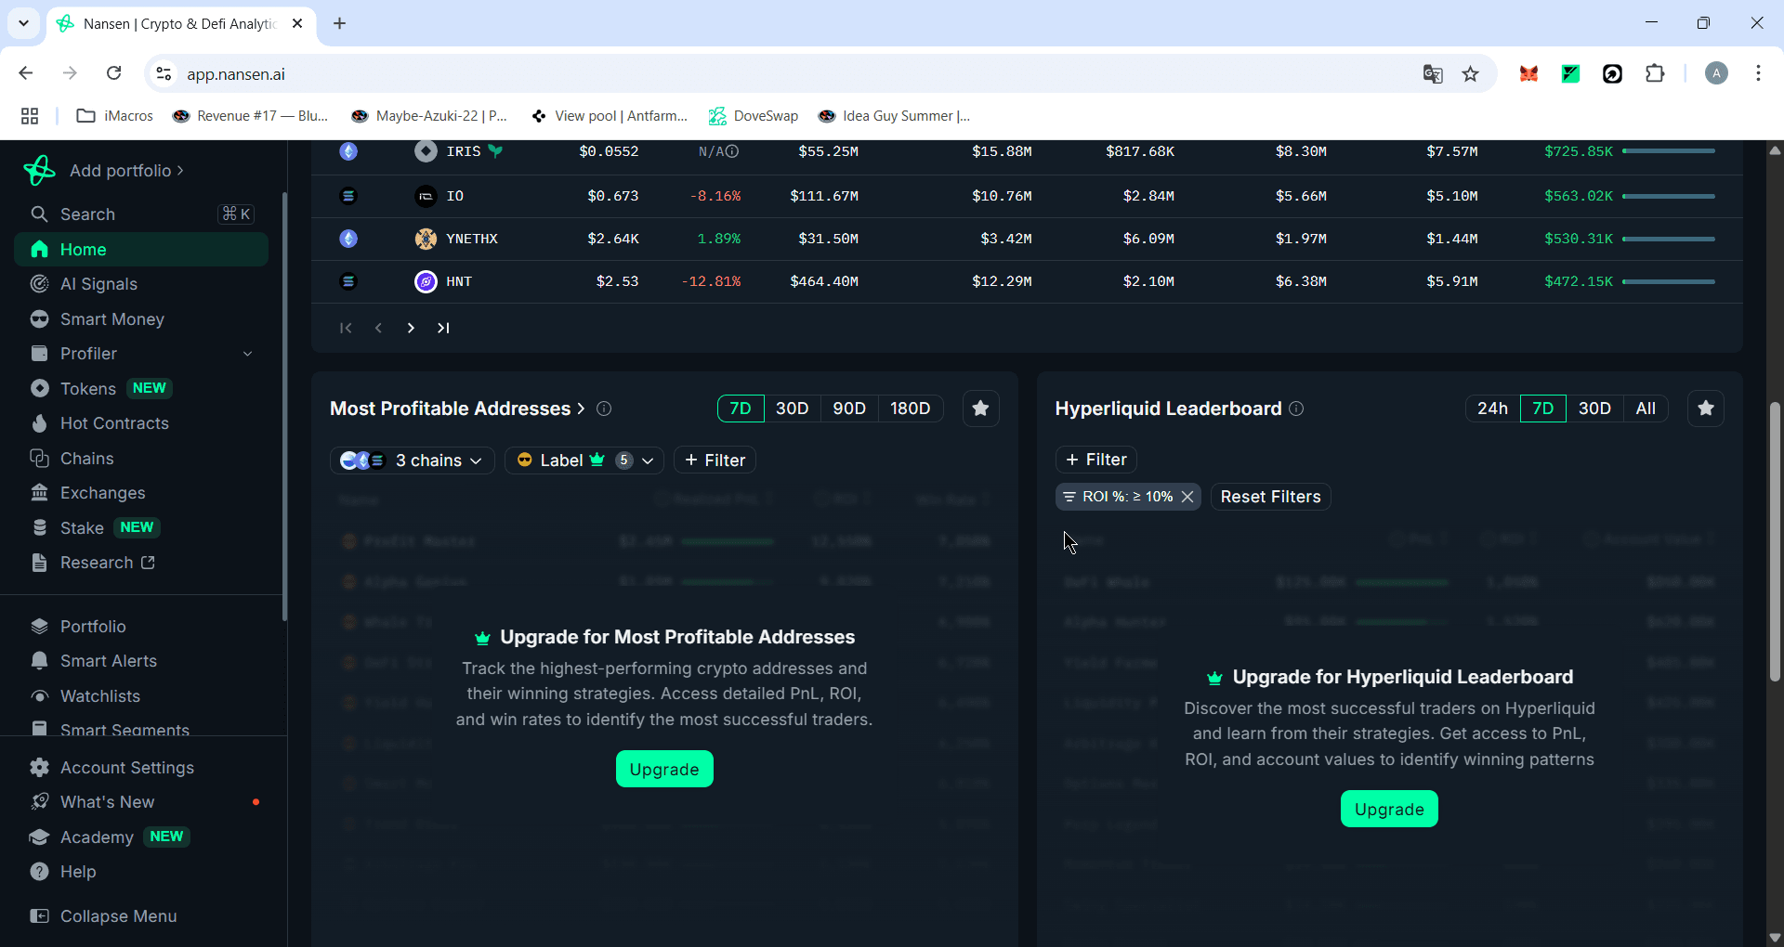Upgrade for Hyperliquid Leaderboard

click(x=1389, y=809)
